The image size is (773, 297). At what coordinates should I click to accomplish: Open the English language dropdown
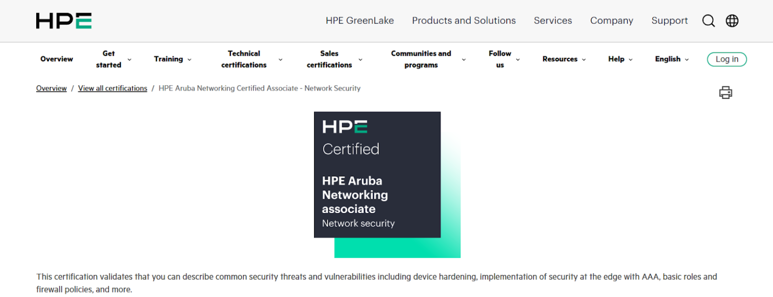tap(672, 59)
